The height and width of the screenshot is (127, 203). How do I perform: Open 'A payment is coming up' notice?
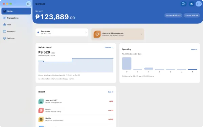[118, 34]
